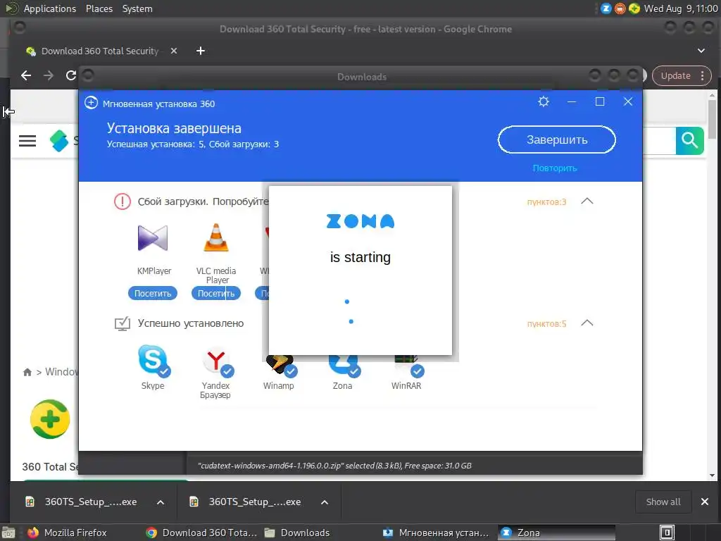Viewport: 721px width, 541px height.
Task: Click the KMPlayer app icon
Action: [x=153, y=238]
